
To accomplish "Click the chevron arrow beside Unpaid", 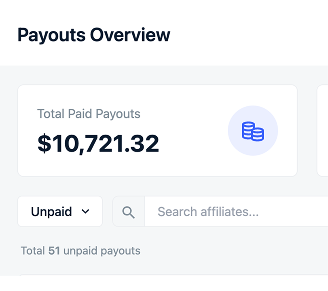I will coord(85,211).
